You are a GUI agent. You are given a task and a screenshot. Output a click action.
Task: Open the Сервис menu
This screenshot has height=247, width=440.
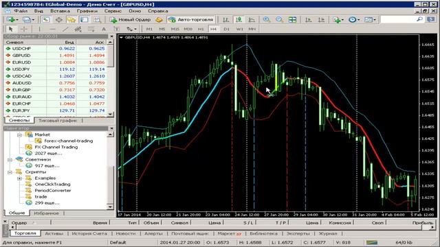tap(113, 11)
